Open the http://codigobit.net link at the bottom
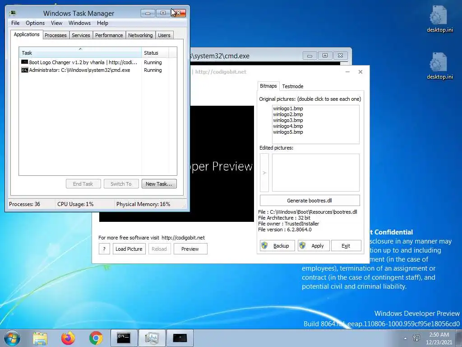The height and width of the screenshot is (347, 462). [183, 238]
